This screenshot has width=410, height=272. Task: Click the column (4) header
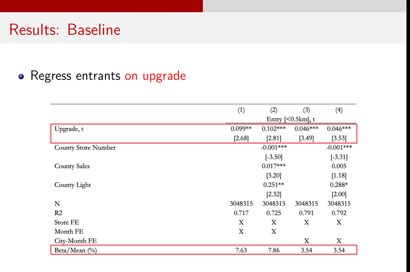point(338,110)
